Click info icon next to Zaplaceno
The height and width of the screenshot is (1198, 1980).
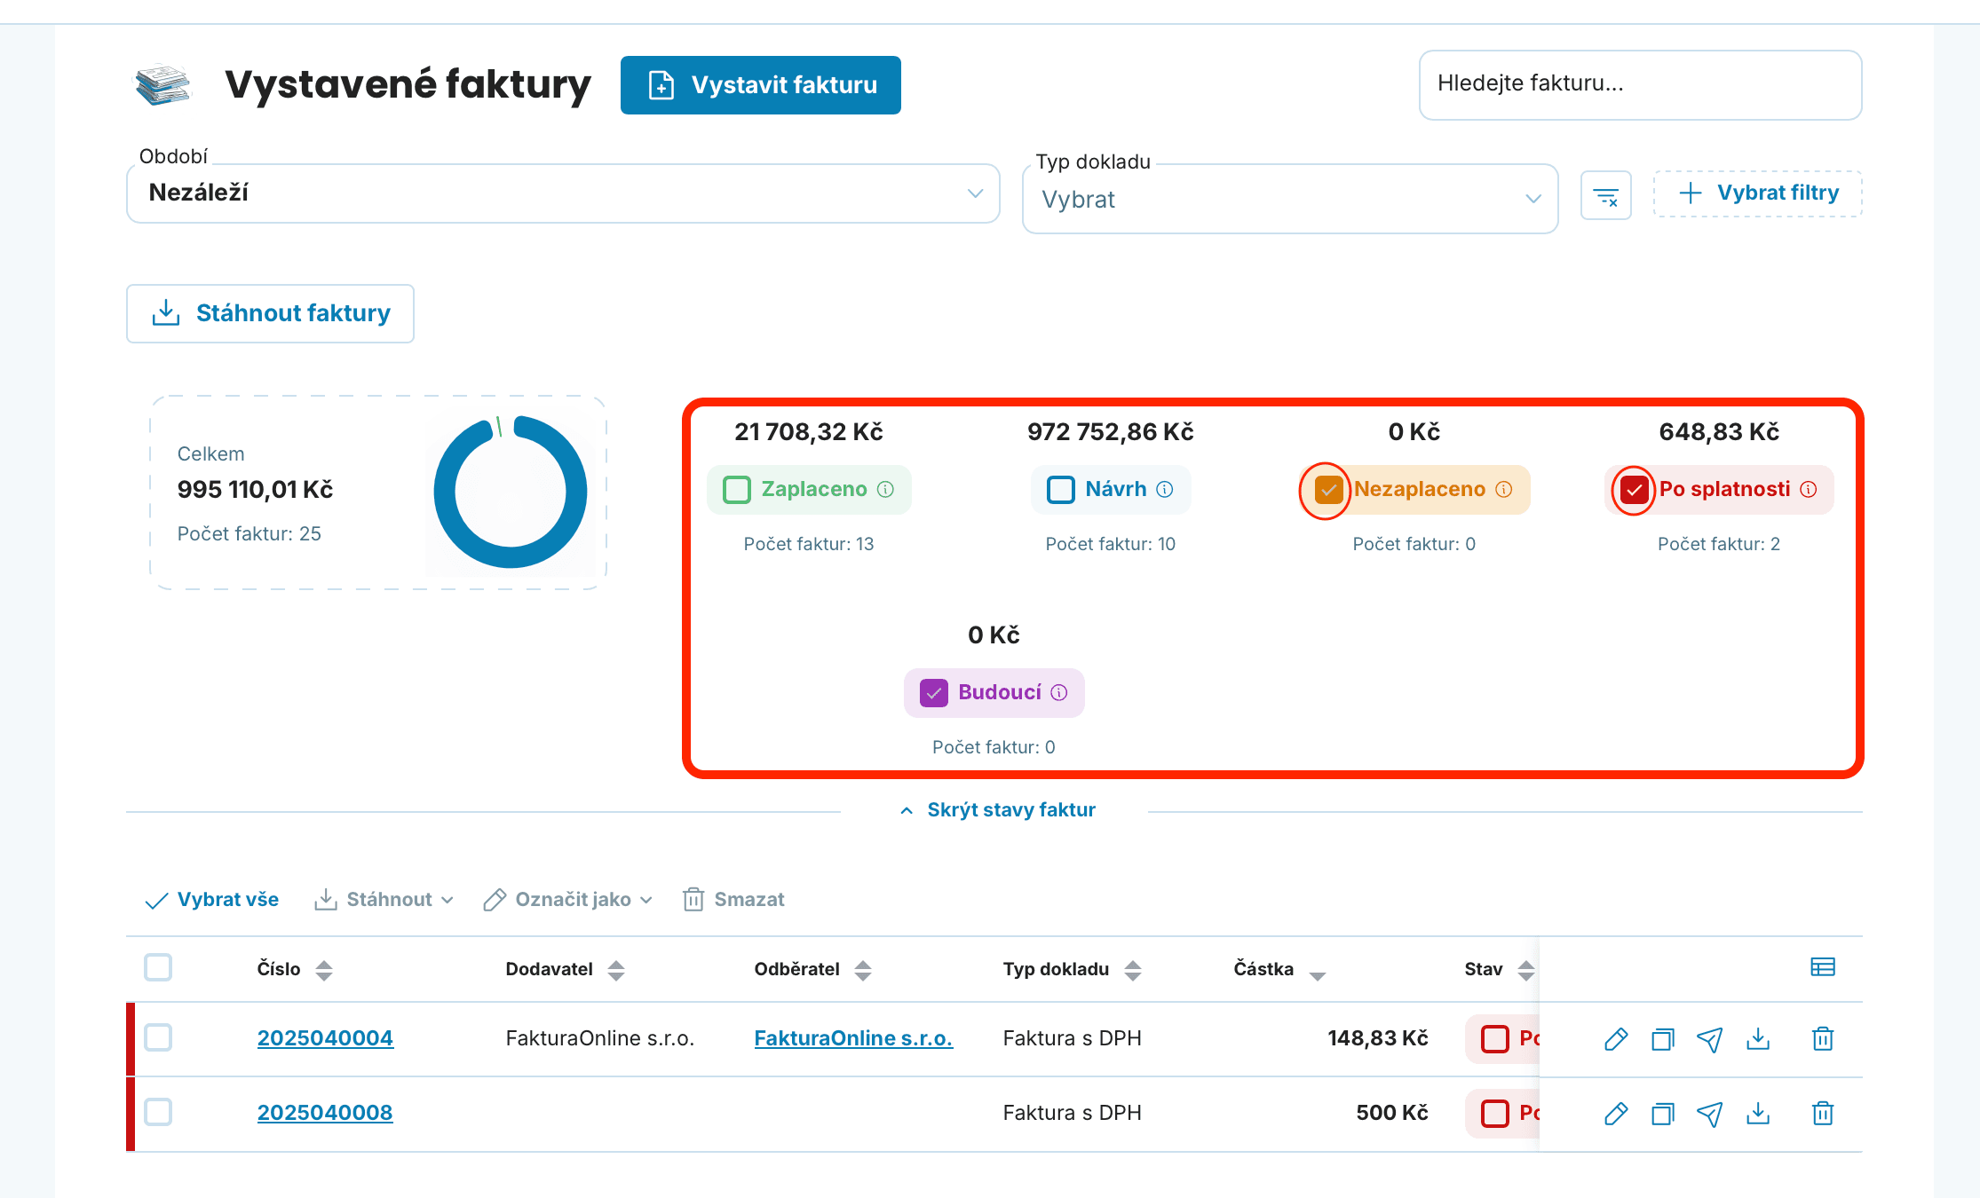[x=885, y=489]
